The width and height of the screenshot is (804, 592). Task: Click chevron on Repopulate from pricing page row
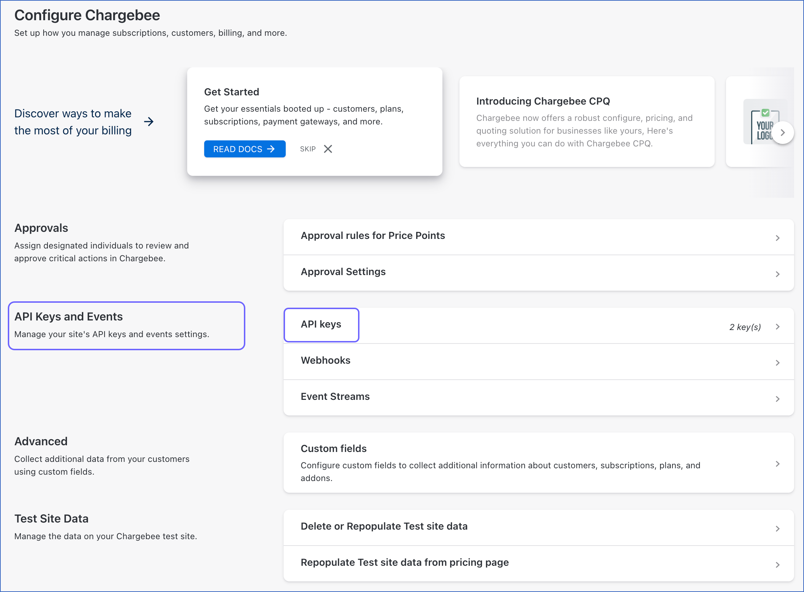point(777,565)
